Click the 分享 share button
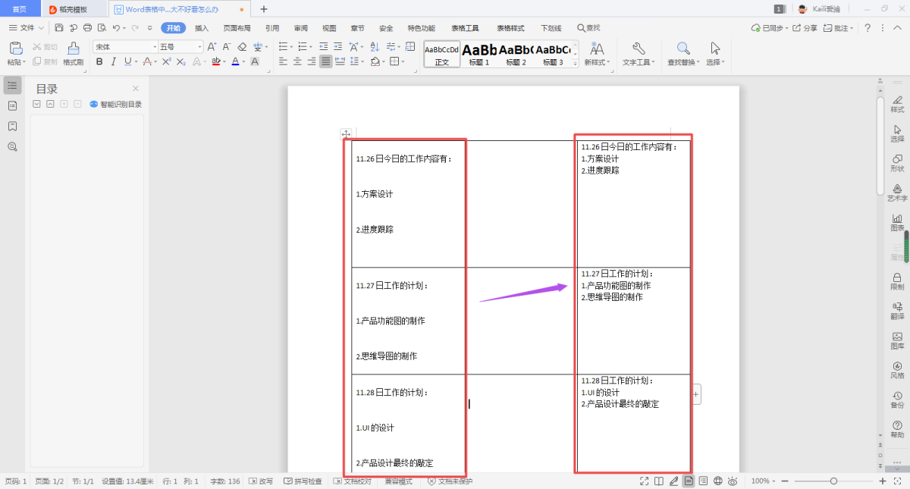910x489 pixels. (806, 28)
